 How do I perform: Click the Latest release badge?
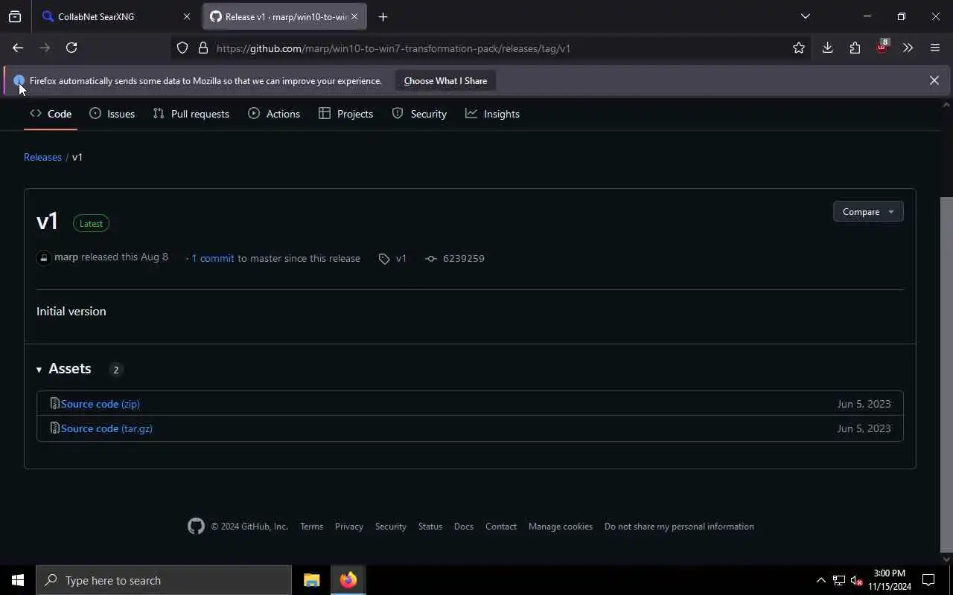tap(91, 223)
